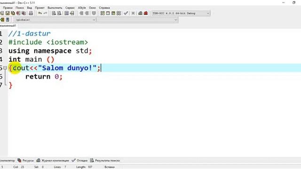Open the Выполнить menu

point(55,8)
